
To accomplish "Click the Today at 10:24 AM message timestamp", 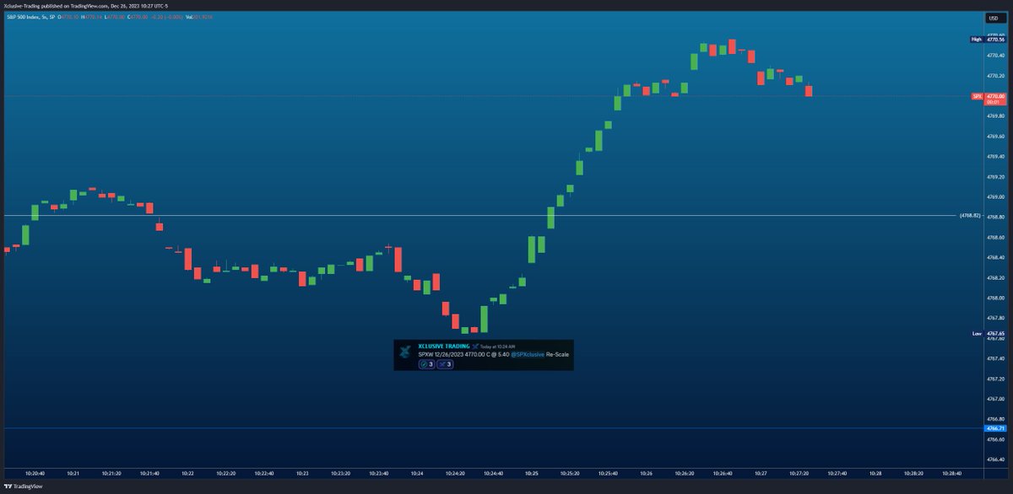I will pyautogui.click(x=496, y=346).
